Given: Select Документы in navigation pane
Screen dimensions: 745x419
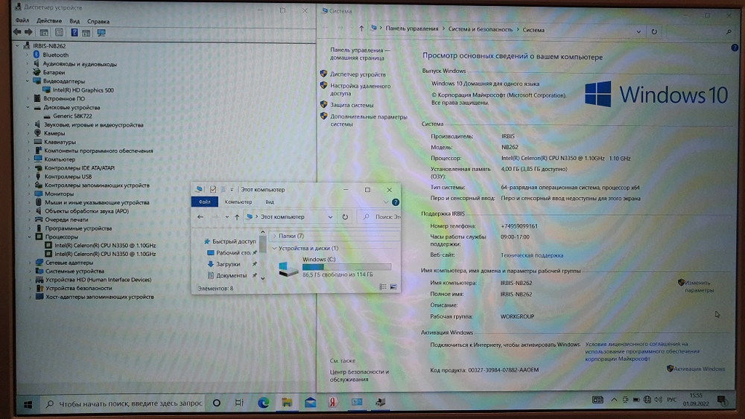Looking at the screenshot, I should pyautogui.click(x=231, y=275).
